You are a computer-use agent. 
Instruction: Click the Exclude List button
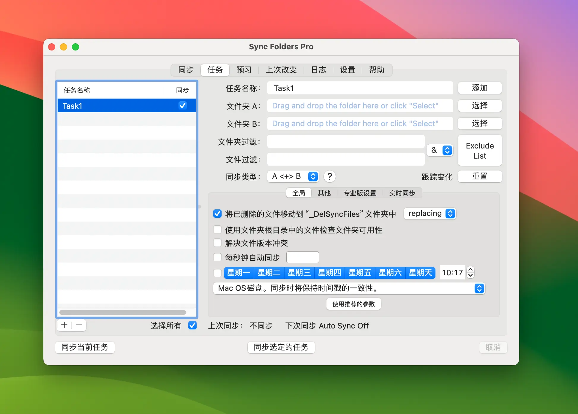coord(479,150)
